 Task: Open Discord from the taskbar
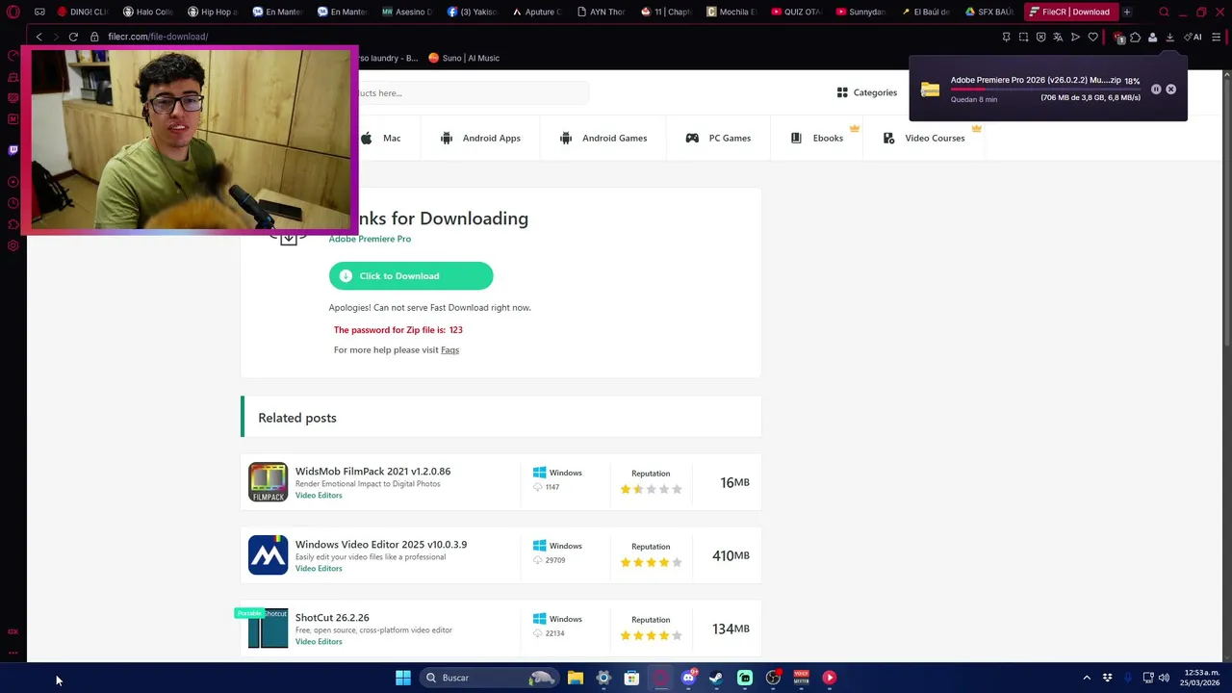coord(688,678)
